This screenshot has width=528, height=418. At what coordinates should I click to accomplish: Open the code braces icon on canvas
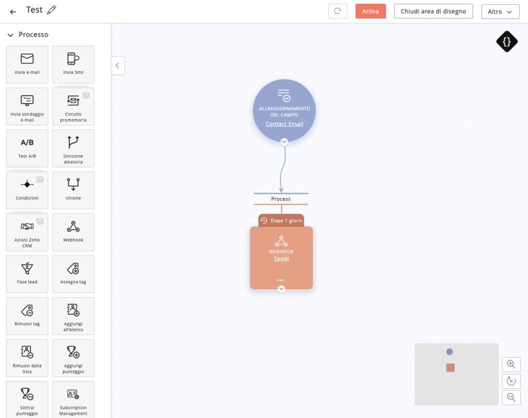point(506,42)
